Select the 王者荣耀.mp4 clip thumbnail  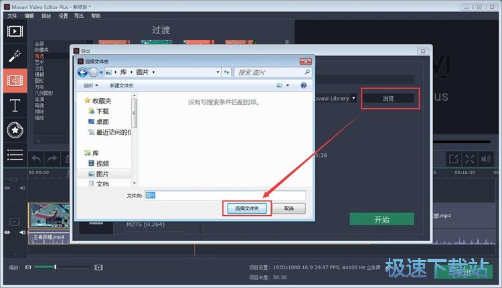pos(49,215)
